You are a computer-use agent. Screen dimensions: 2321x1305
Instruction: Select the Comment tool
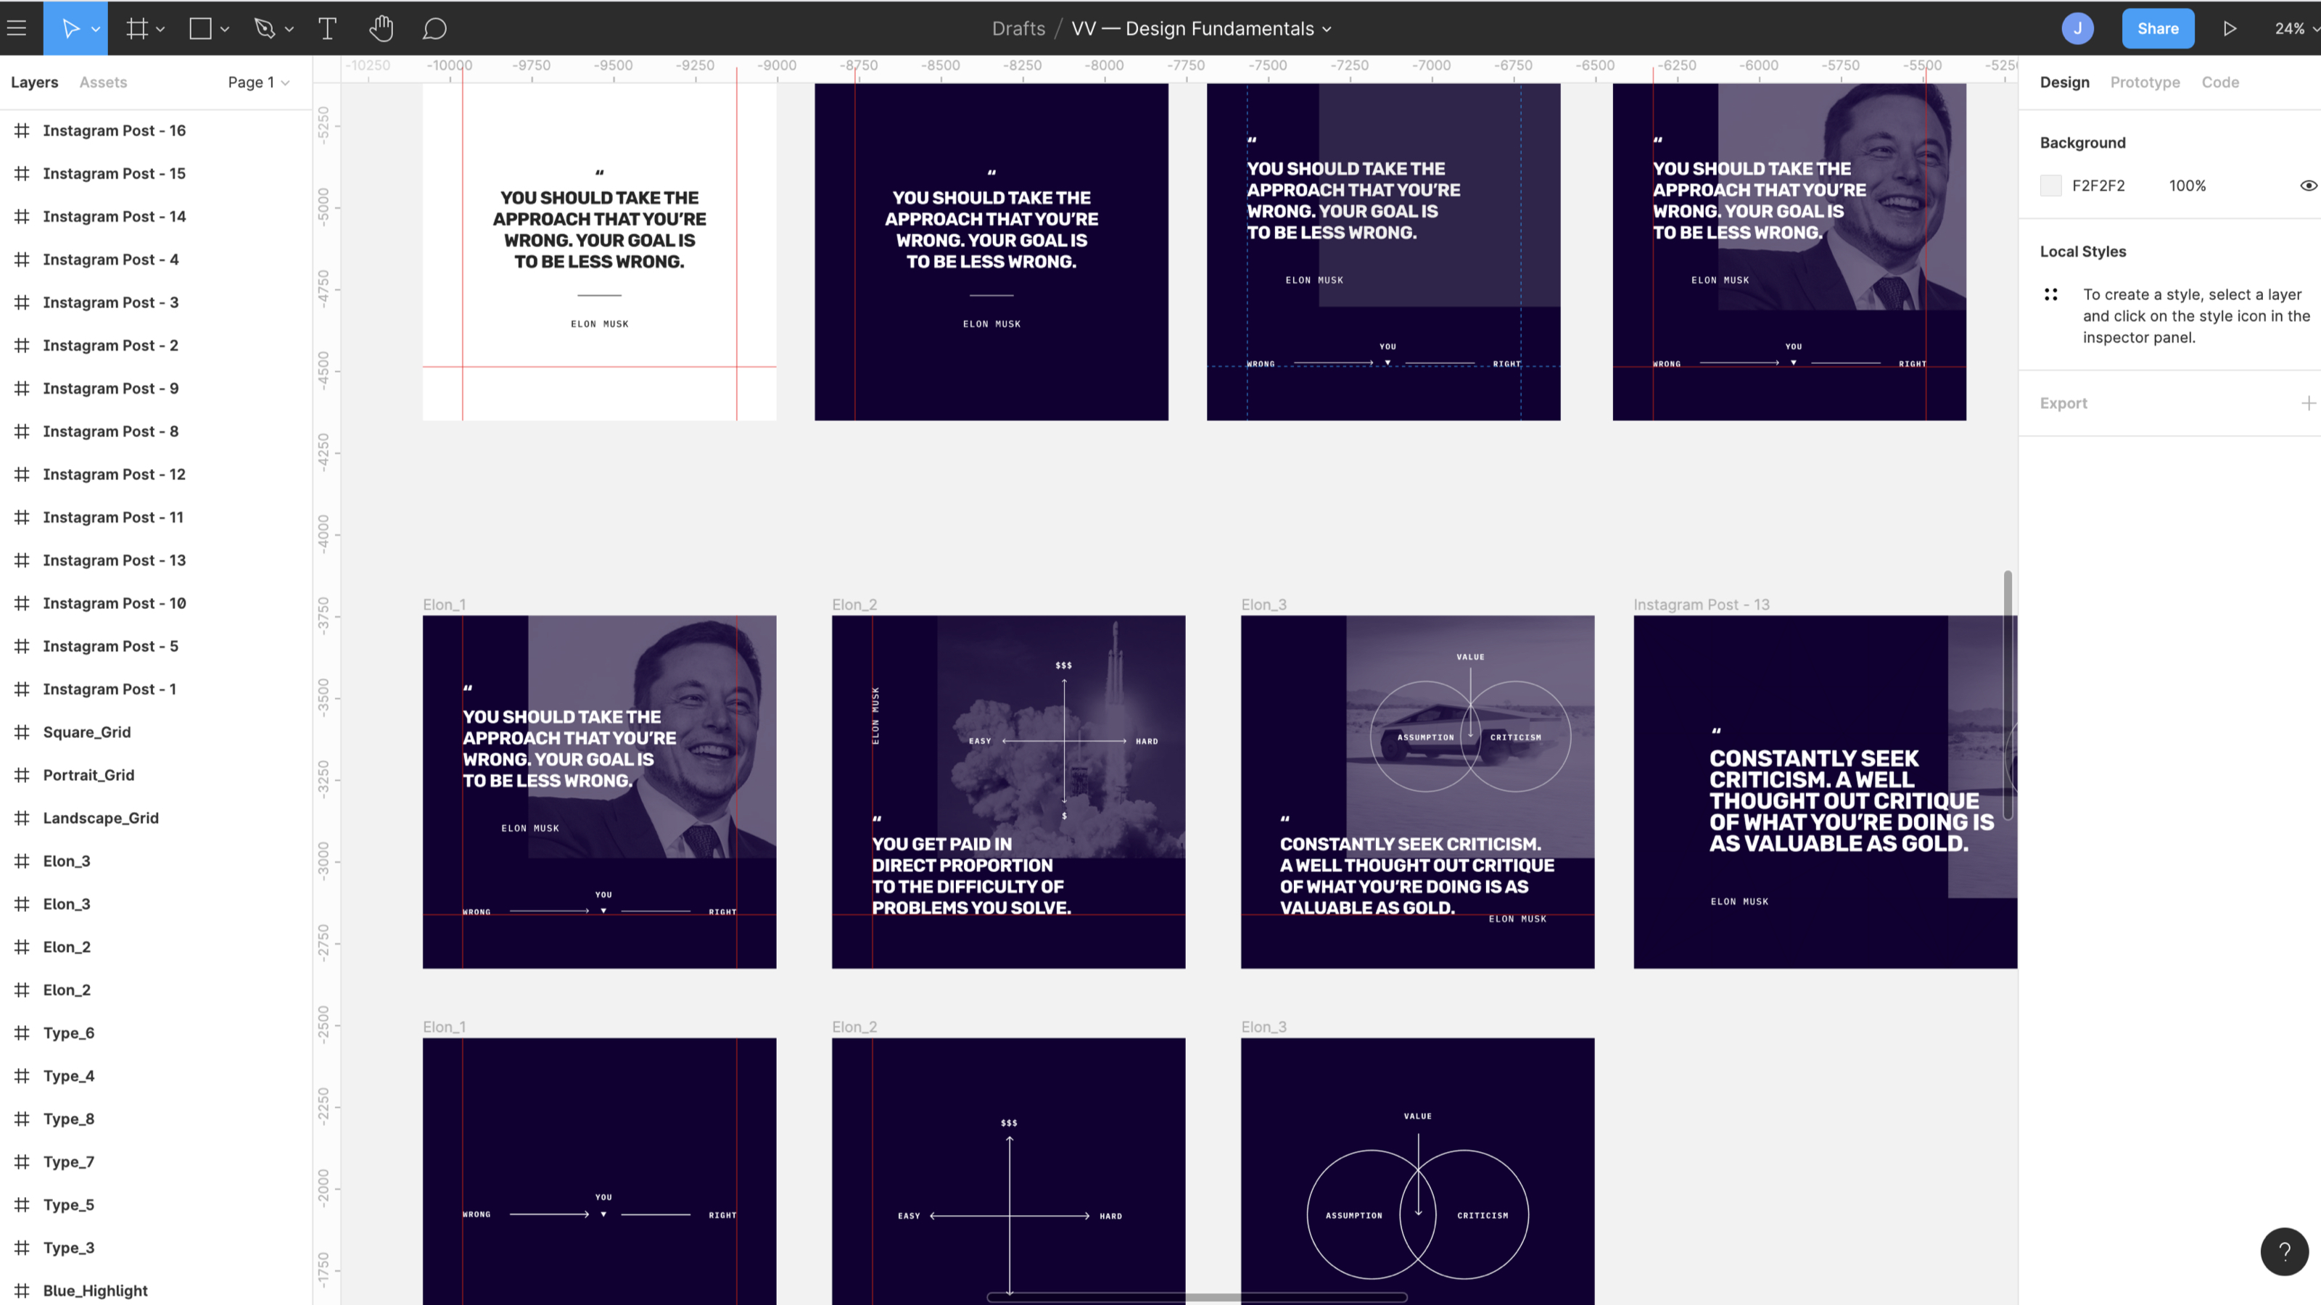[x=434, y=28]
